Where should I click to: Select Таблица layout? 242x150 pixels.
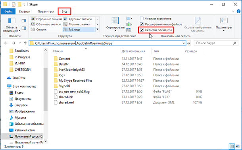[x=79, y=30]
